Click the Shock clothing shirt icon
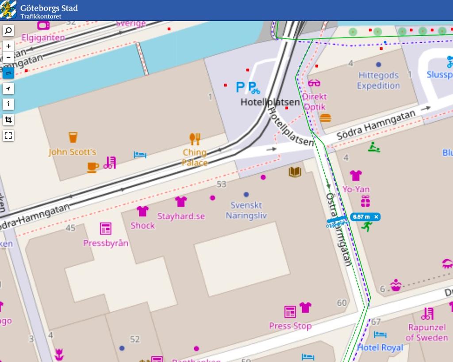 point(143,211)
